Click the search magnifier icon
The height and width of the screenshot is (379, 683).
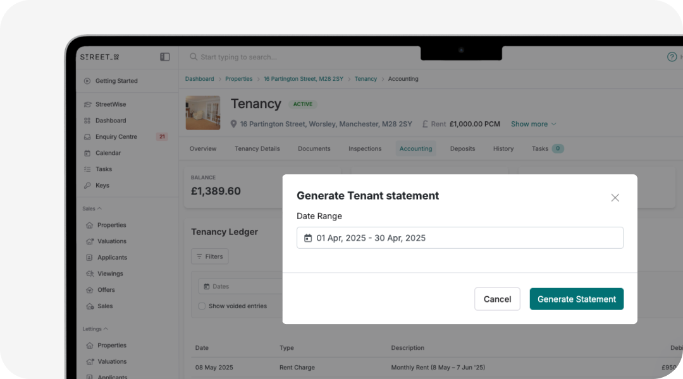193,57
